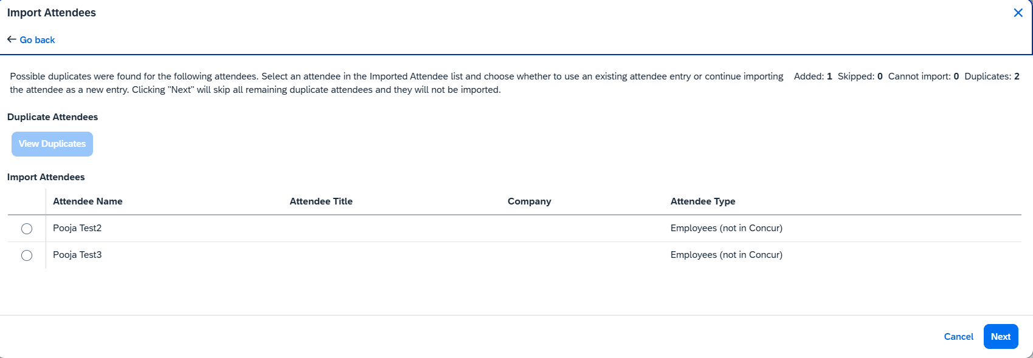The image size is (1033, 358).
Task: Click the Duplicates count indicator
Action: click(992, 76)
